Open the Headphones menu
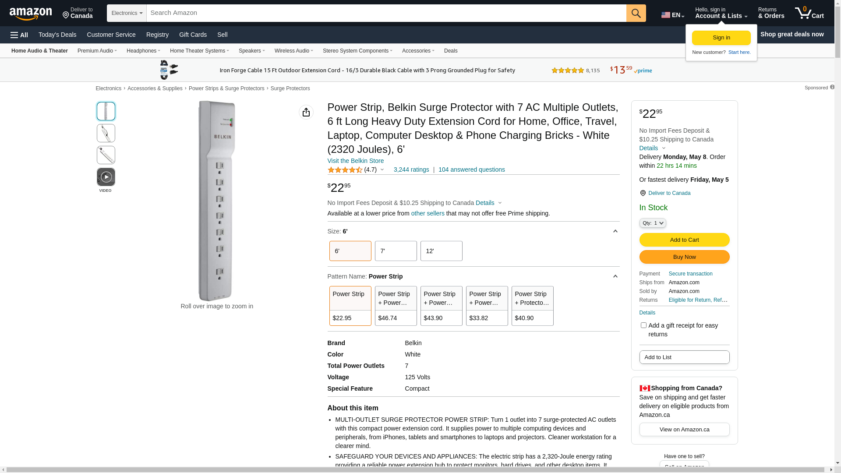 (x=143, y=51)
